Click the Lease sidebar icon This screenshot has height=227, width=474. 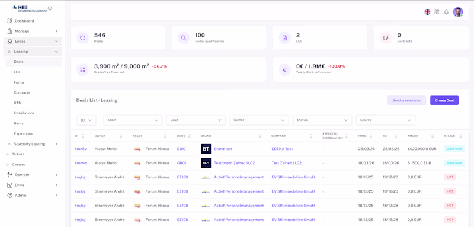click(x=9, y=41)
